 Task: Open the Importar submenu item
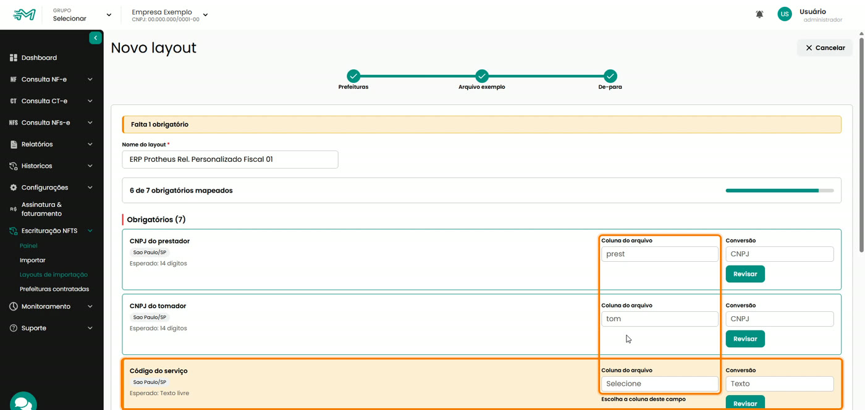(33, 261)
